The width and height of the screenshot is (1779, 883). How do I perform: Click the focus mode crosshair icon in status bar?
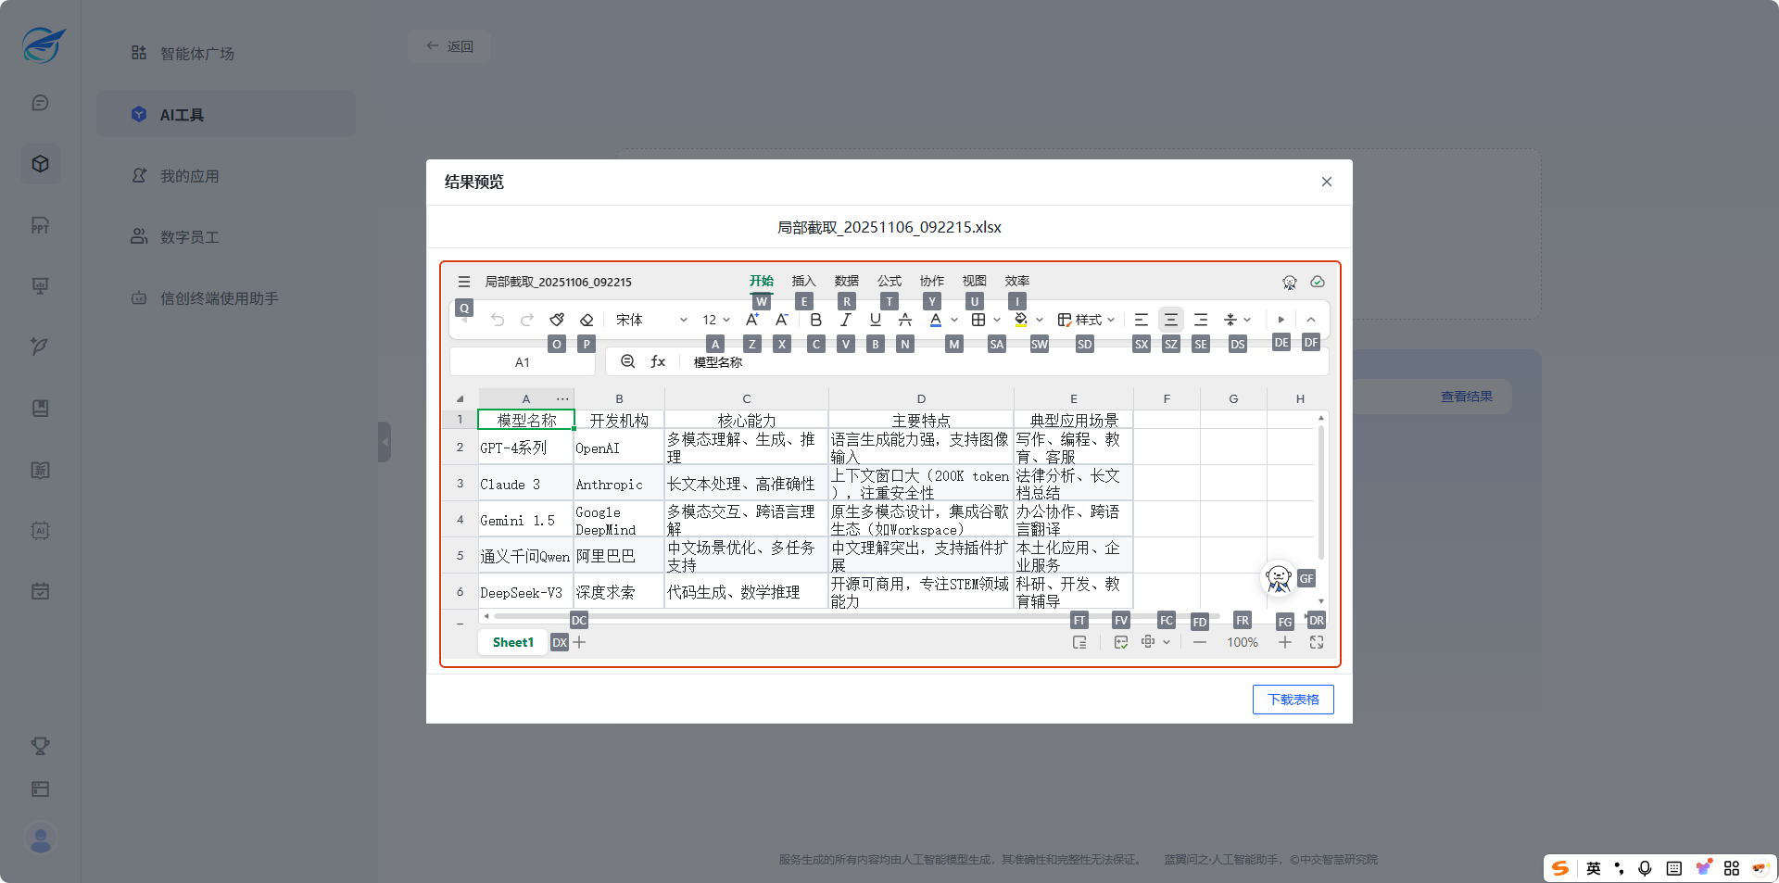point(1148,642)
